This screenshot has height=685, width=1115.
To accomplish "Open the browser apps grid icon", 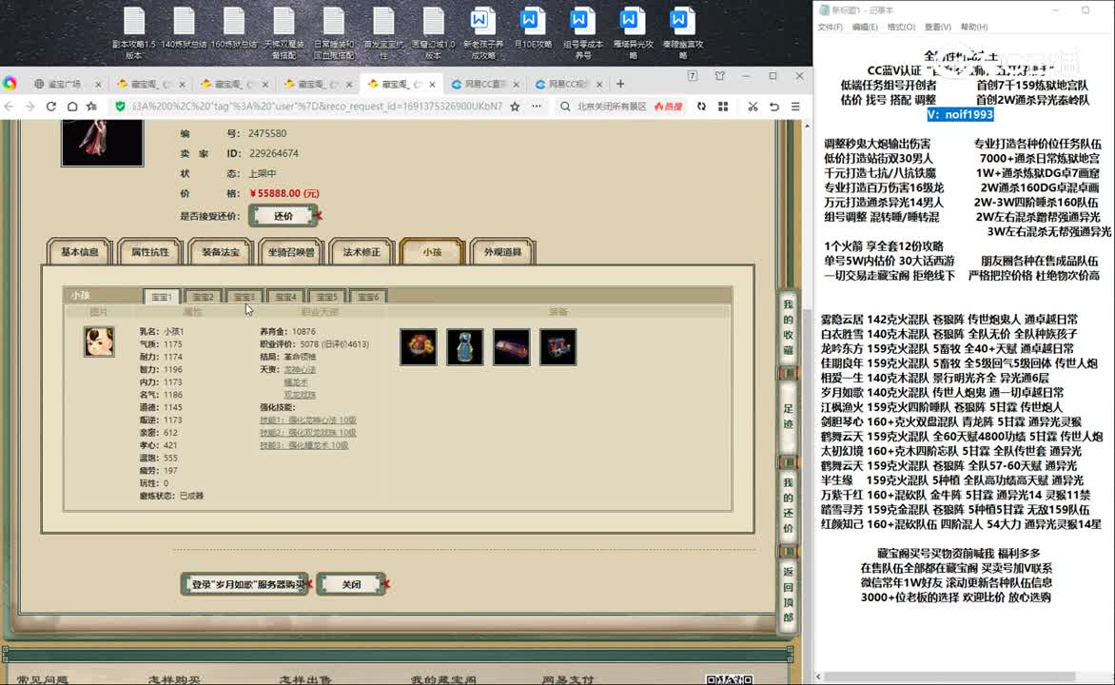I will (x=723, y=107).
